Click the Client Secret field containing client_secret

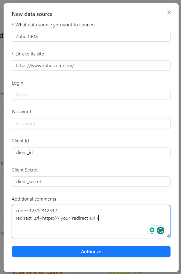tap(91, 182)
